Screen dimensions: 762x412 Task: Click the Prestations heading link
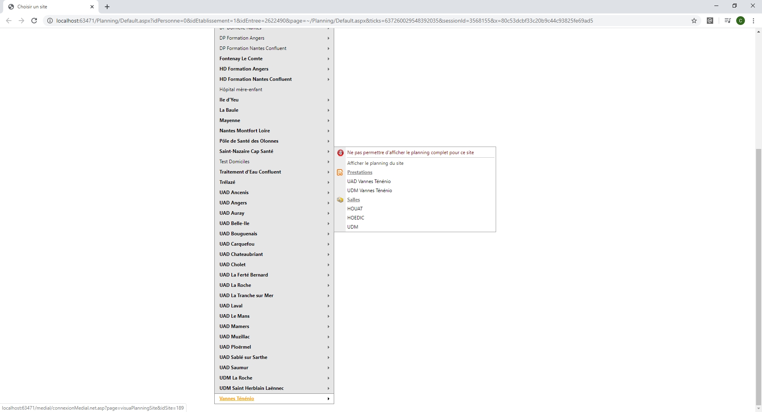click(360, 172)
